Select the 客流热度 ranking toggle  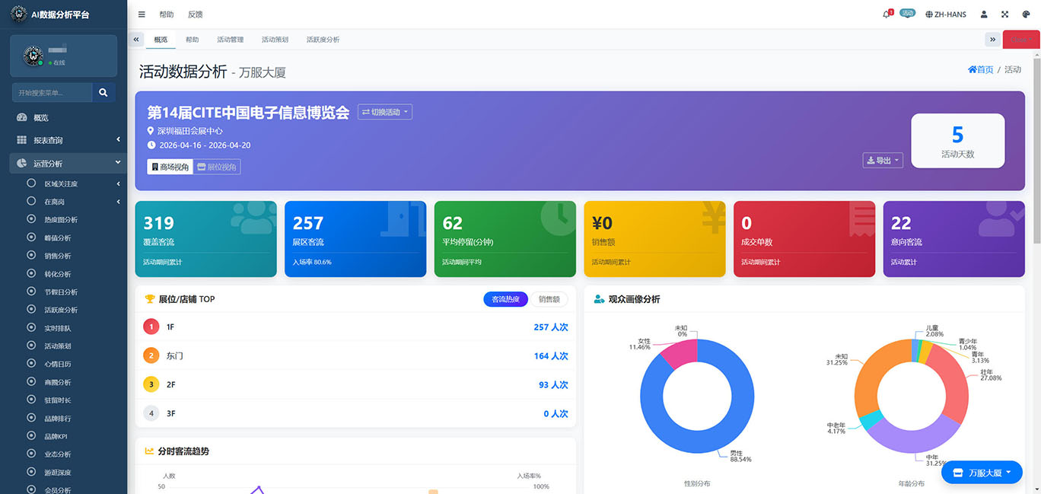click(x=505, y=299)
